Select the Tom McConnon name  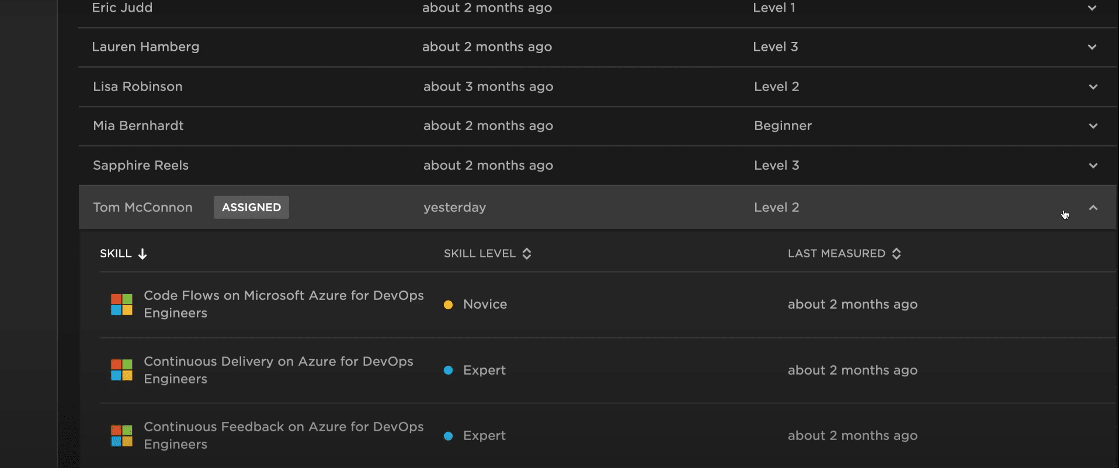143,207
